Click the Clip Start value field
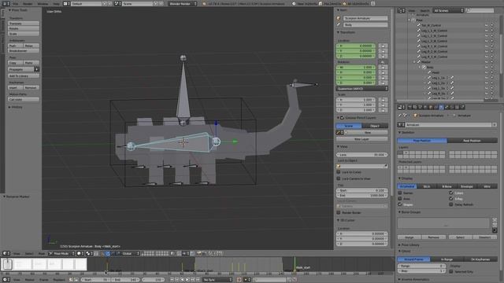The width and height of the screenshot is (504, 283). (362, 190)
